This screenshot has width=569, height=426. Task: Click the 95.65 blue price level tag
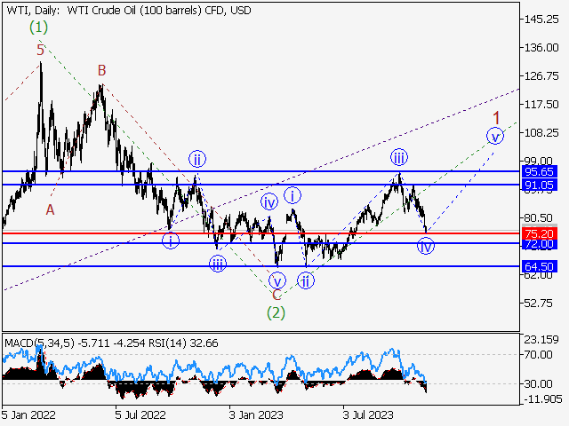coord(539,171)
